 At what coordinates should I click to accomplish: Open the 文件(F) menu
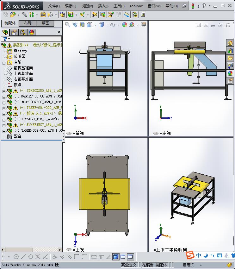click(x=54, y=6)
